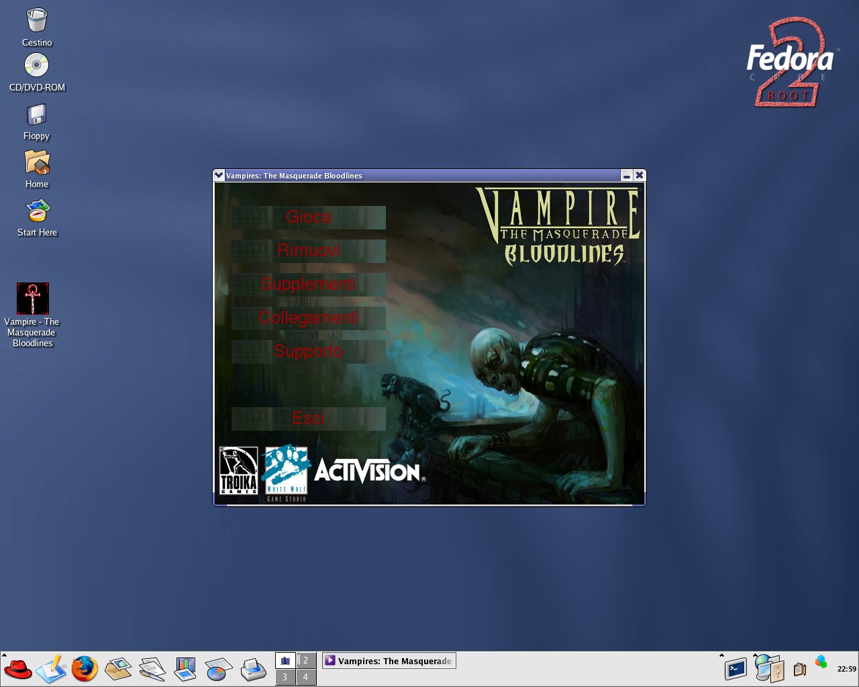Launch the presentation panel icon
Image resolution: width=859 pixels, height=687 pixels.
pyautogui.click(x=185, y=669)
